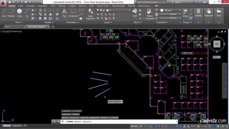Click the keyword search input field

click(x=151, y=2)
